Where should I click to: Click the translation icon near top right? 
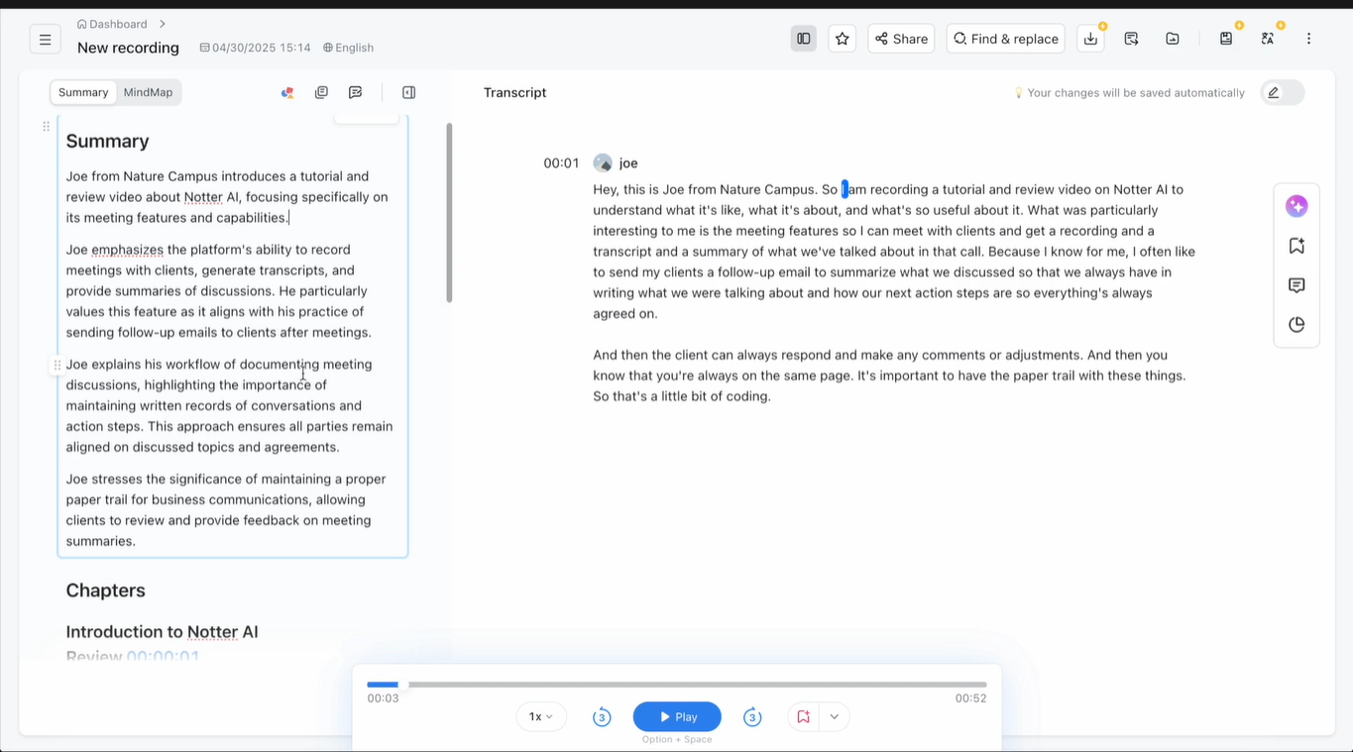(x=1267, y=38)
